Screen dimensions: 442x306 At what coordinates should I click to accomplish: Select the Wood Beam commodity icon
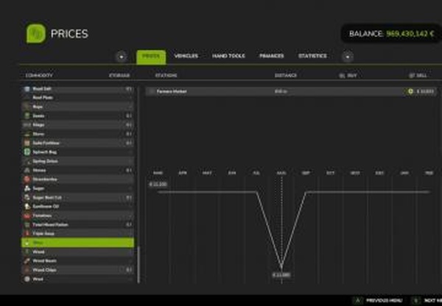(27, 261)
